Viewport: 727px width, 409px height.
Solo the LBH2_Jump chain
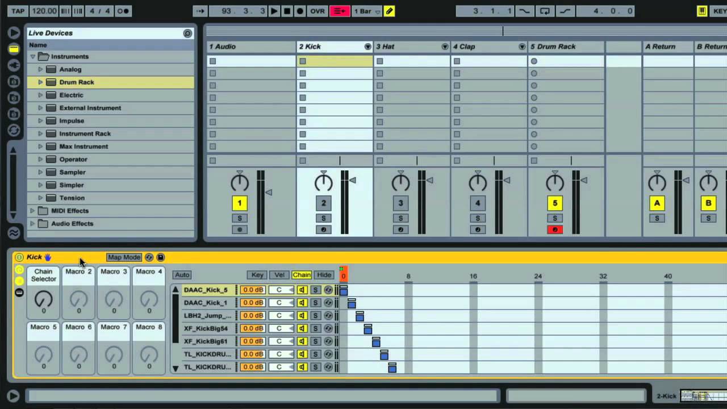tap(315, 316)
